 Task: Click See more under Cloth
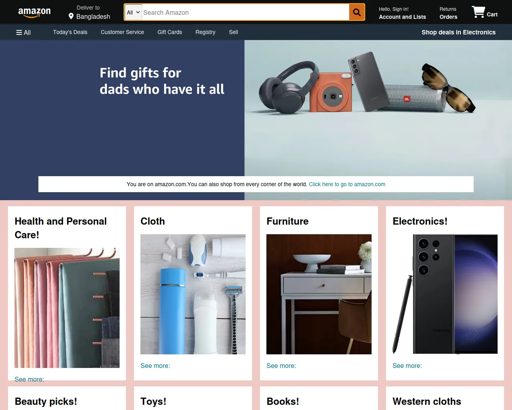coord(155,366)
